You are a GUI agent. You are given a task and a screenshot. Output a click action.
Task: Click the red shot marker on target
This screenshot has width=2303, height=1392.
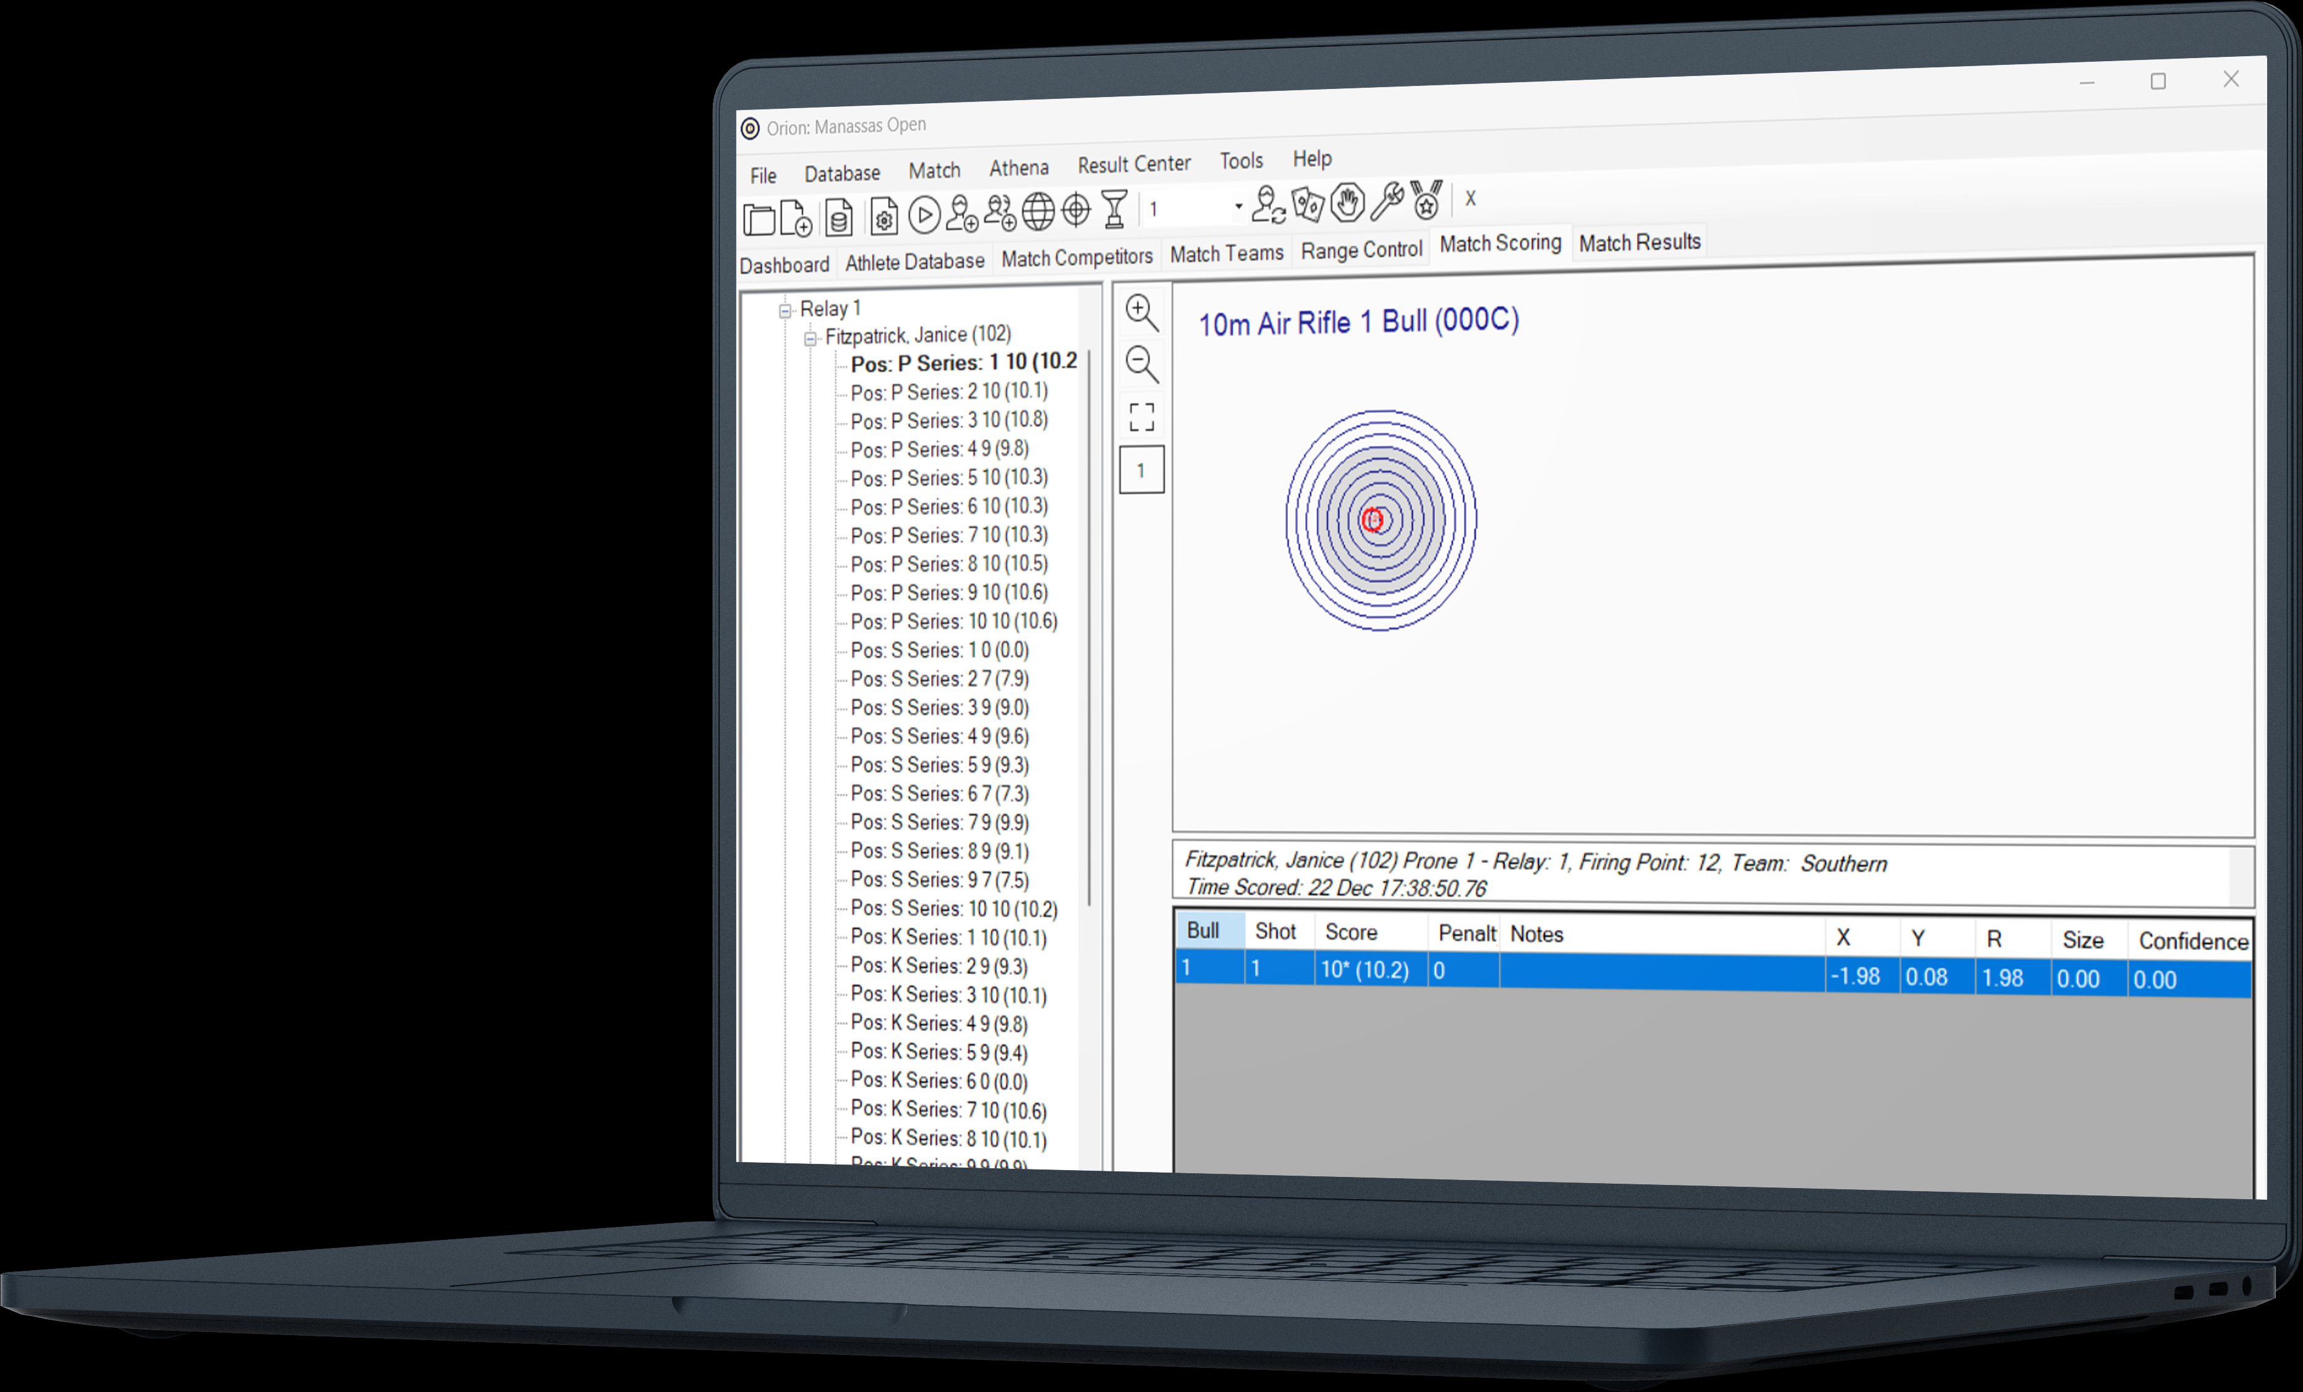click(1372, 519)
